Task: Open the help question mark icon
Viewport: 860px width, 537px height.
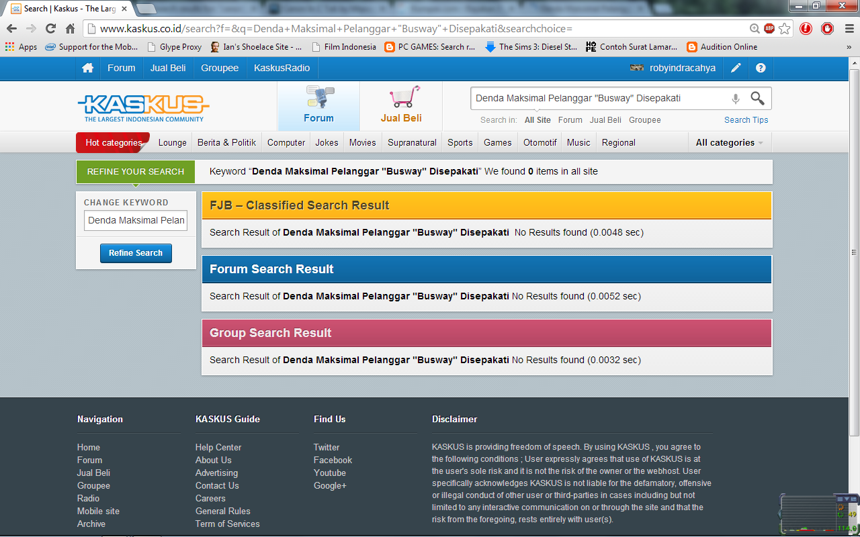Action: tap(761, 68)
